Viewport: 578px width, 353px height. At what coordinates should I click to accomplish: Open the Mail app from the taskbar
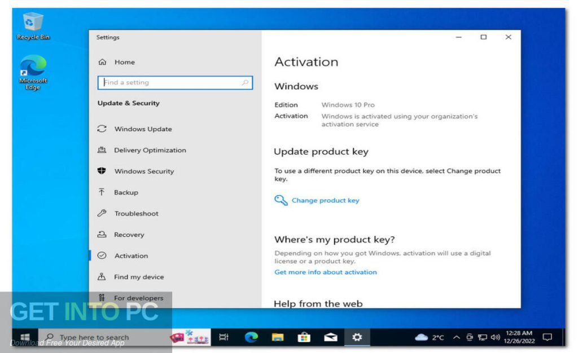tap(330, 337)
